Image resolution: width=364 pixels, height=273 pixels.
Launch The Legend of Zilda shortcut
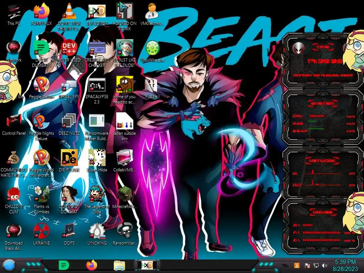click(x=97, y=200)
